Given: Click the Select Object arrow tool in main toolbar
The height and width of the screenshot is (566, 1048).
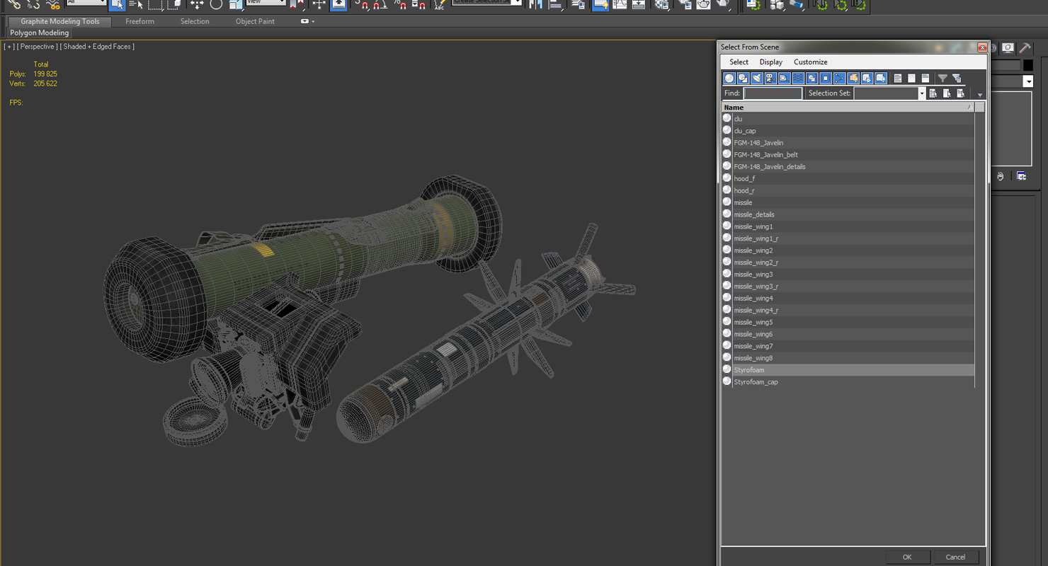Looking at the screenshot, I should (118, 5).
